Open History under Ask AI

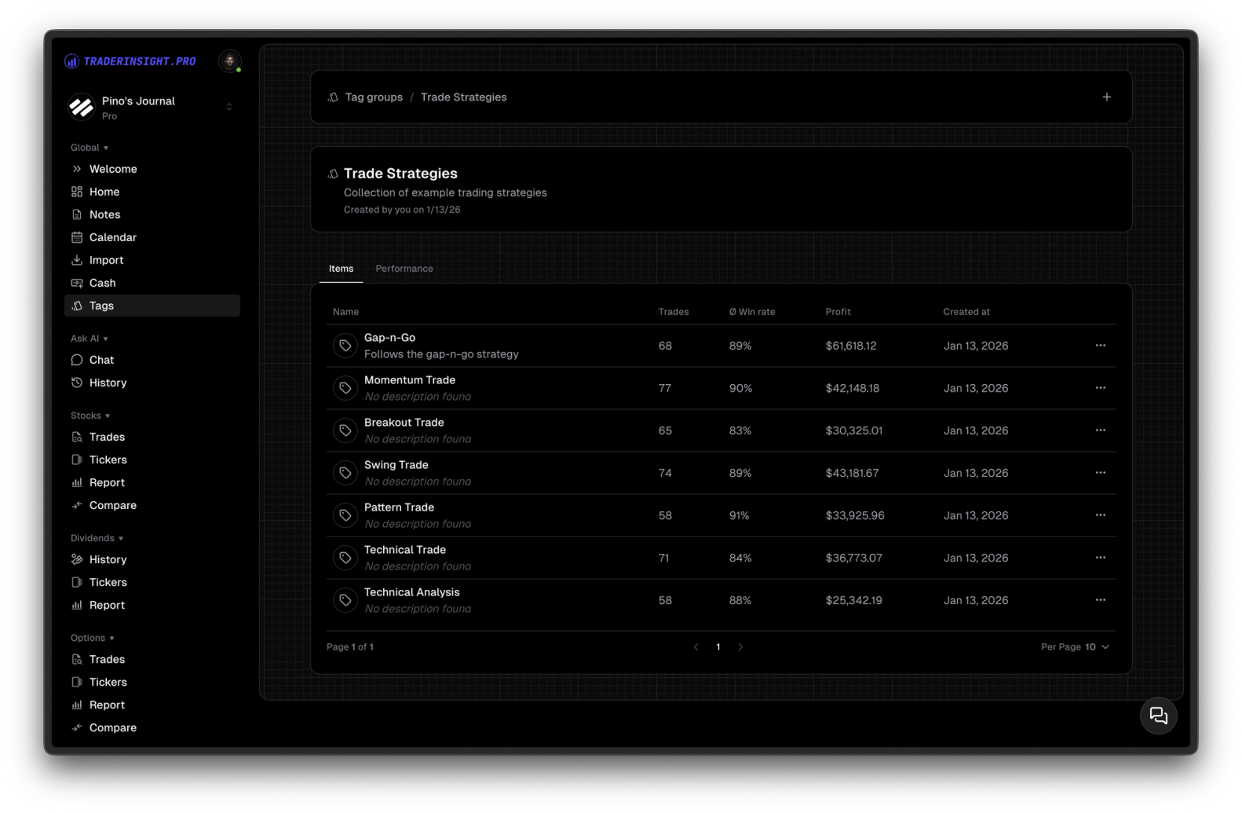[152, 383]
